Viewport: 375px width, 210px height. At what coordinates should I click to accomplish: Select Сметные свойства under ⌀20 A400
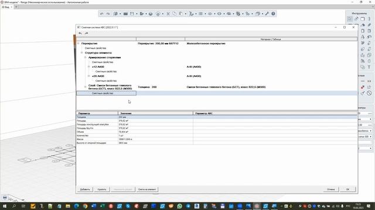coord(106,80)
